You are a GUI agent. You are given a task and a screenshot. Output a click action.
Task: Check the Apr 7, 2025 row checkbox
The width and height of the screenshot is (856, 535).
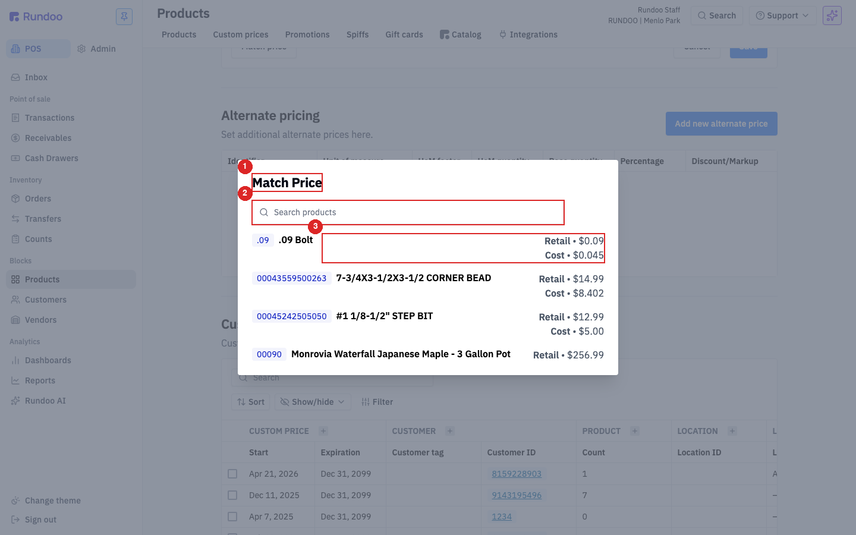[232, 517]
